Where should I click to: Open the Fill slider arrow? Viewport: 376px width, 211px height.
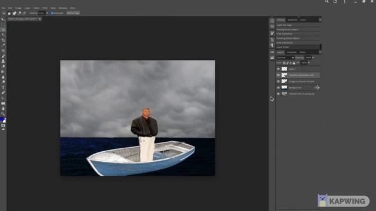[309, 63]
